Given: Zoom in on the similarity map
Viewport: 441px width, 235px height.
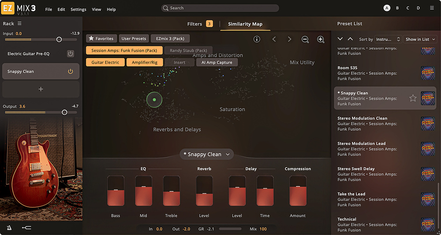Looking at the screenshot, I should click(321, 39).
